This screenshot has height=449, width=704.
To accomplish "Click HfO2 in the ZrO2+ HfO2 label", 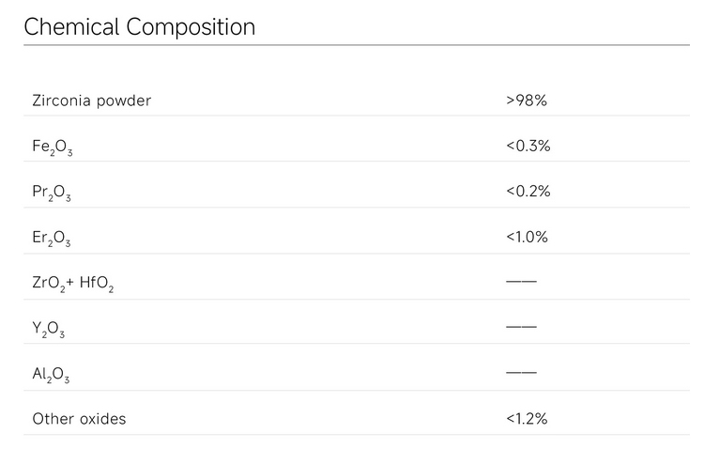I will (x=96, y=284).
